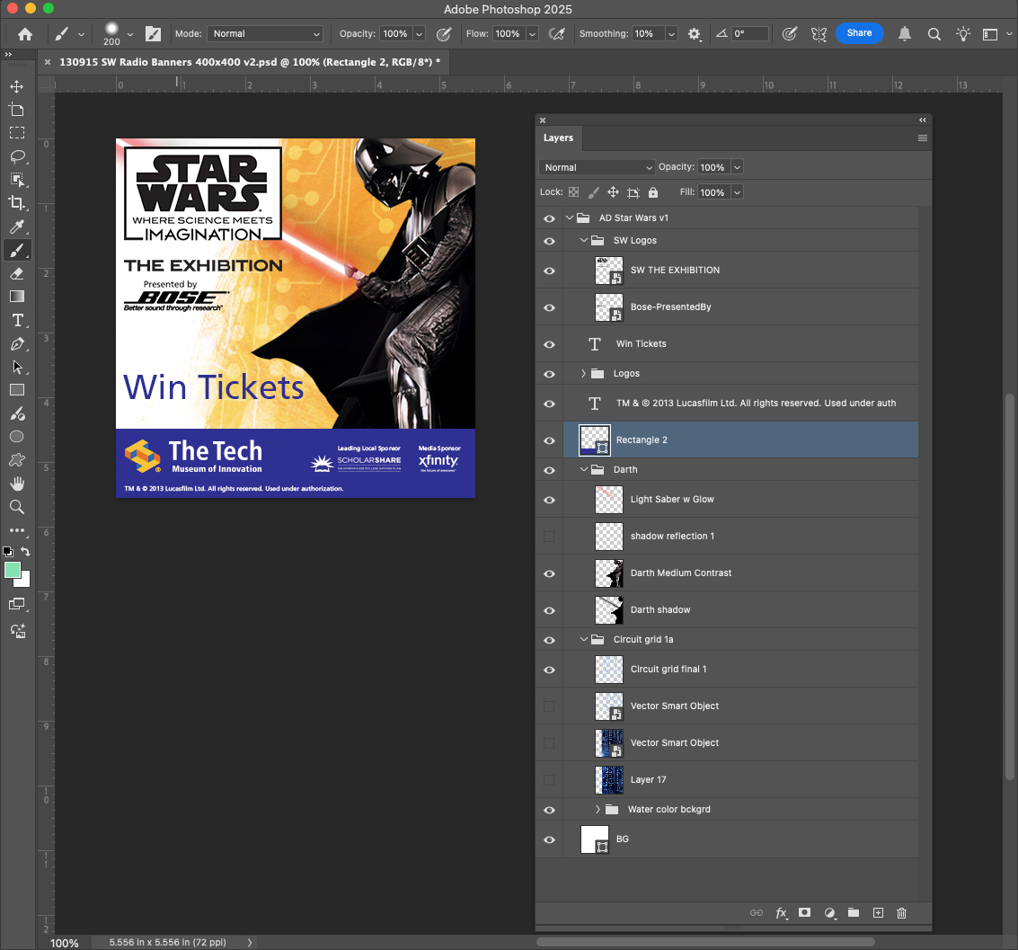Select the Light Saber w Glow layer
The image size is (1018, 950).
click(x=740, y=500)
